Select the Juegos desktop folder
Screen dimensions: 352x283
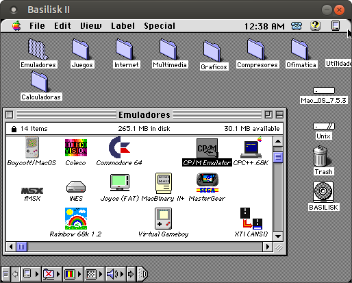coord(81,49)
